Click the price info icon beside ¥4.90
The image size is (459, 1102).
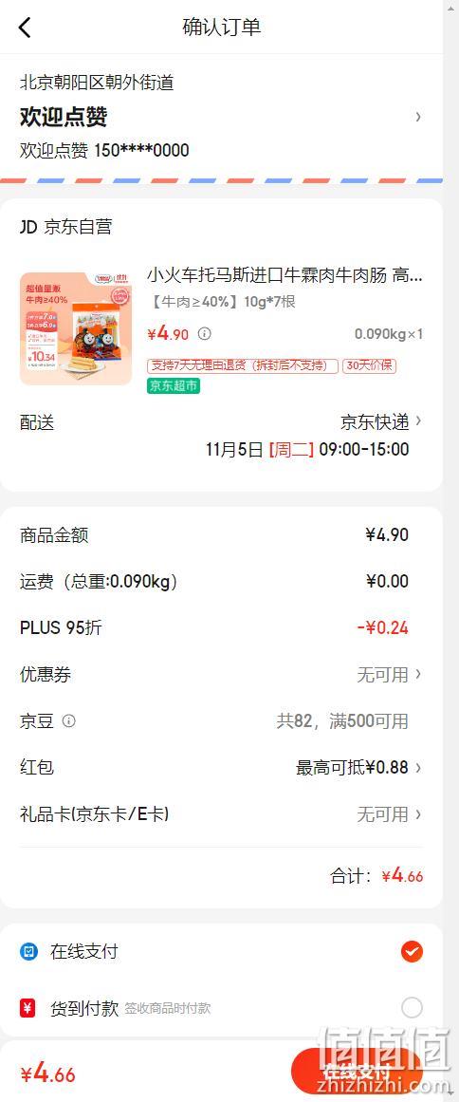(x=204, y=334)
